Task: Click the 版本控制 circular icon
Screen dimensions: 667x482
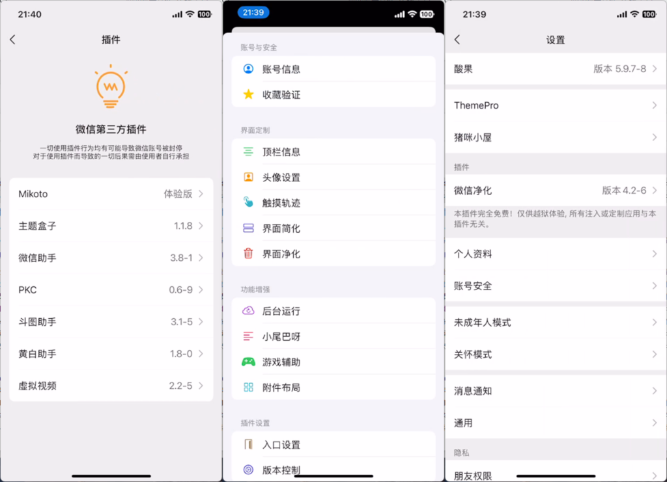Action: tap(248, 470)
